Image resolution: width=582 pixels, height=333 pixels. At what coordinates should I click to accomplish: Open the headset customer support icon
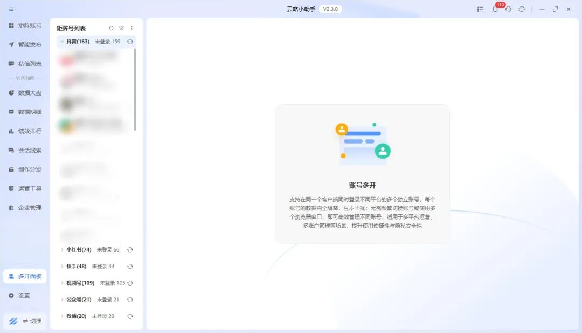[x=509, y=9]
